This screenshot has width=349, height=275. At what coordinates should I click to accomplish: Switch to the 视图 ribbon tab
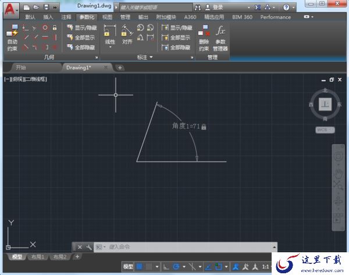coord(107,17)
